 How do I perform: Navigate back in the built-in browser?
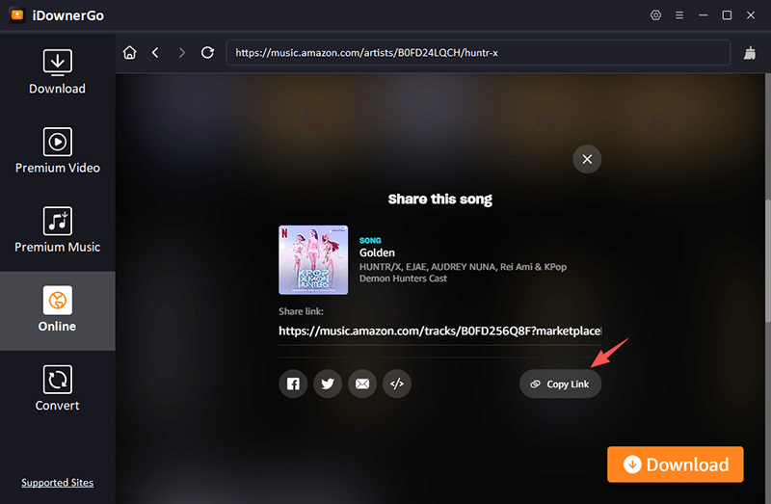coord(156,52)
